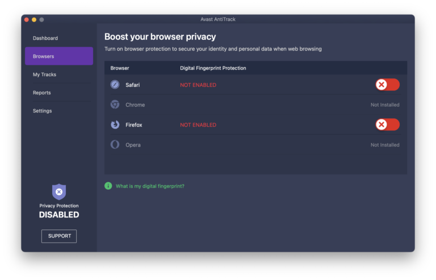The width and height of the screenshot is (436, 280).
Task: Click the Boost your browser privacy heading
Action: (160, 37)
